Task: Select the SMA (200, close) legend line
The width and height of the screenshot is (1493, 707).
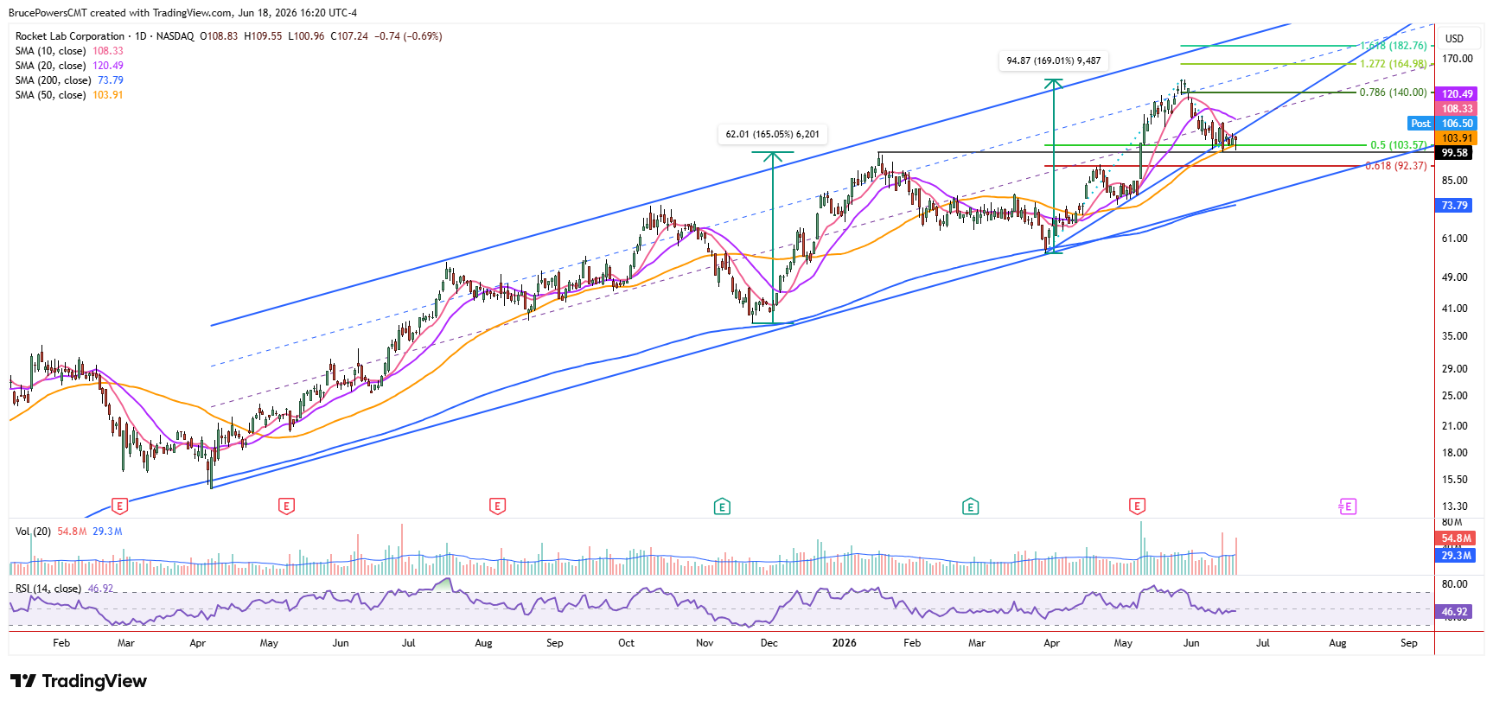Action: coord(69,80)
